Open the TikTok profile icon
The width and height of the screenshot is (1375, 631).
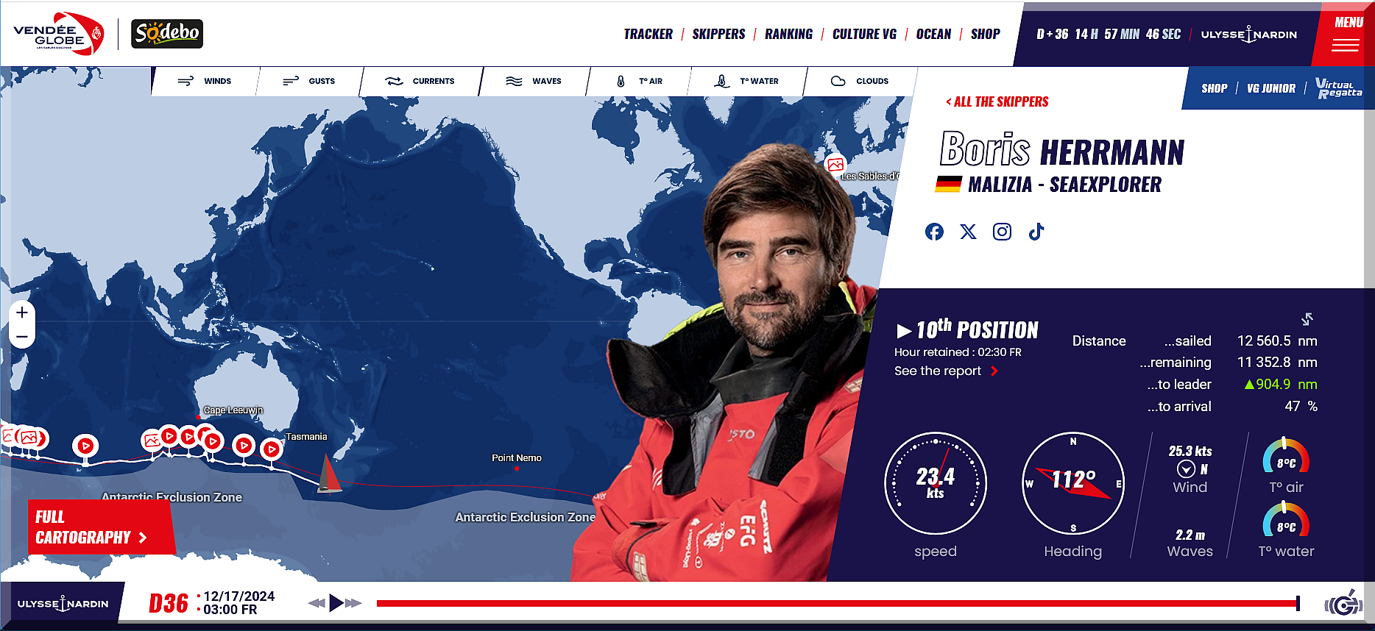1036,232
